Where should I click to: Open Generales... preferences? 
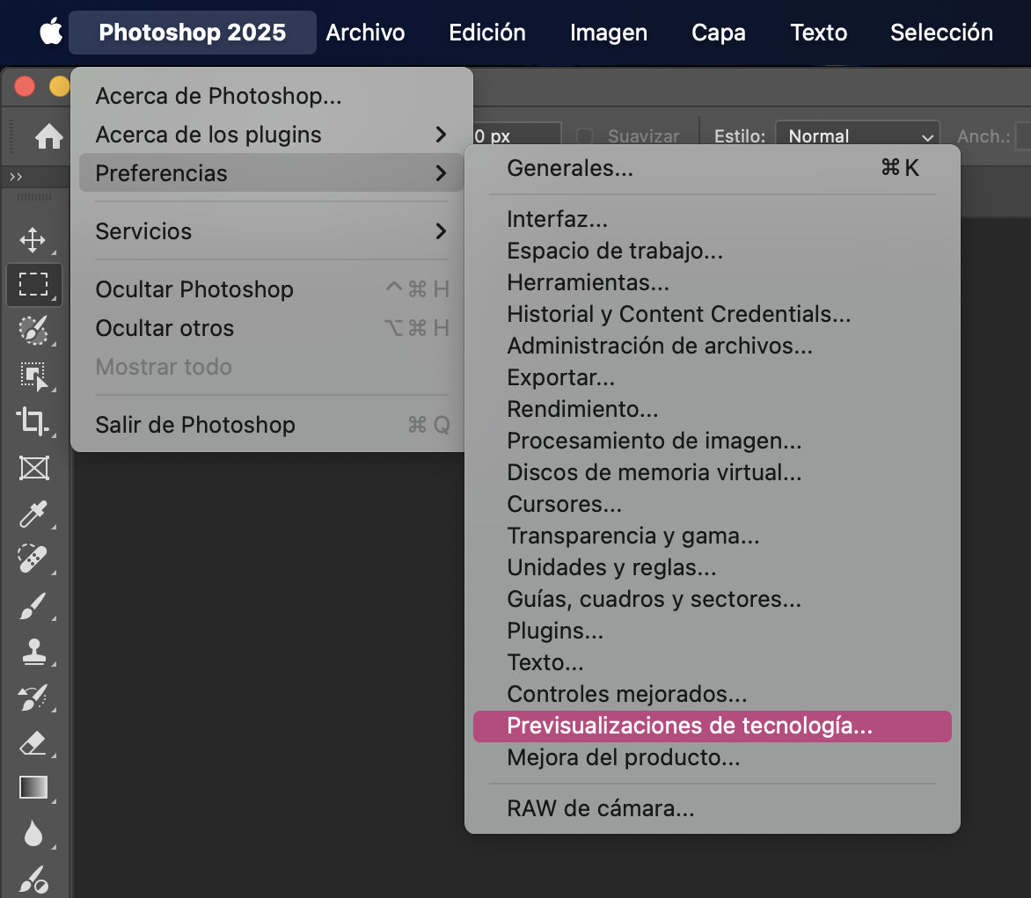click(712, 168)
